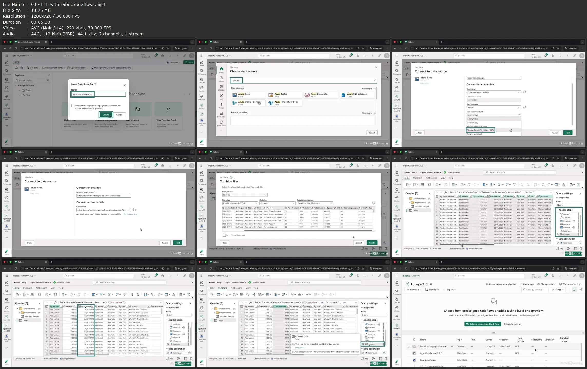Select Organizational account authentication option
The image size is (587, 369).
(477, 126)
